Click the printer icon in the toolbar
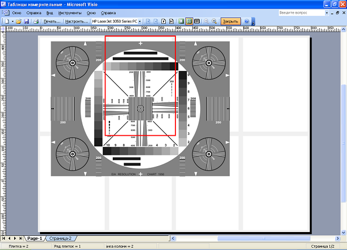Viewport: 347px width, 250px height. (36, 21)
